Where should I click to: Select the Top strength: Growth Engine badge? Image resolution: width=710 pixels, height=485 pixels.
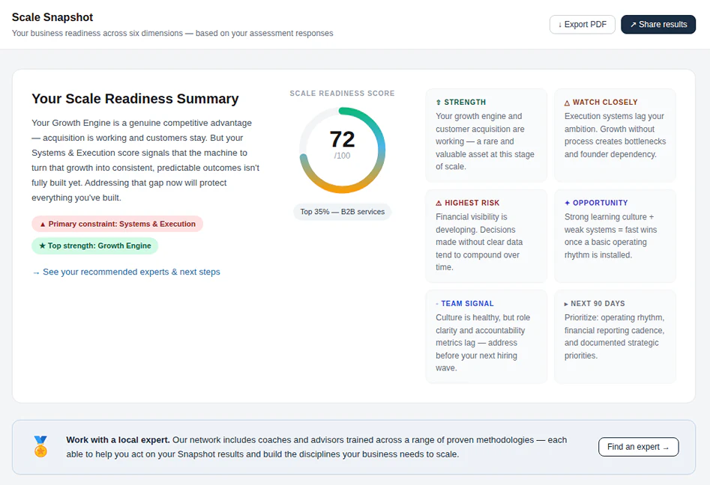(x=94, y=246)
